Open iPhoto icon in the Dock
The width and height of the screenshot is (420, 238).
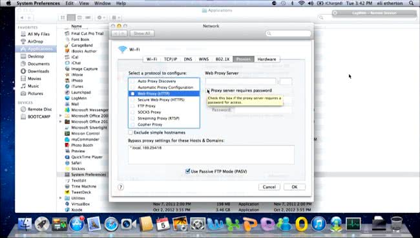180,224
